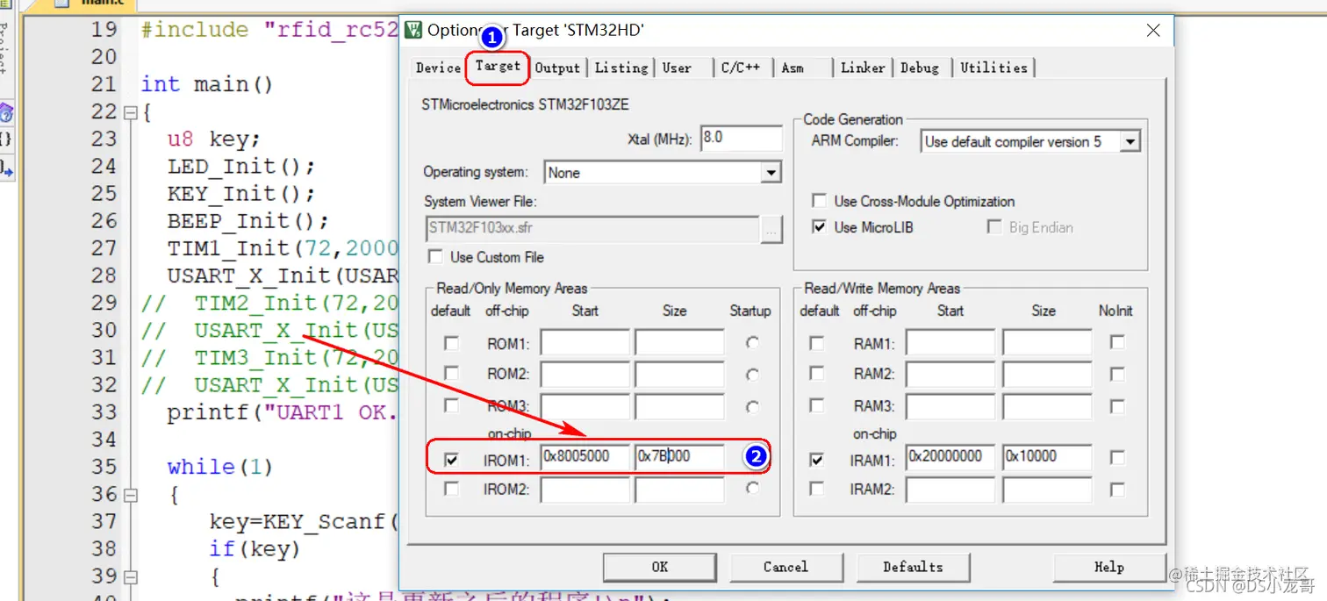Toggle Use Custom File checkbox
Screen dimensions: 1327x601
point(434,257)
